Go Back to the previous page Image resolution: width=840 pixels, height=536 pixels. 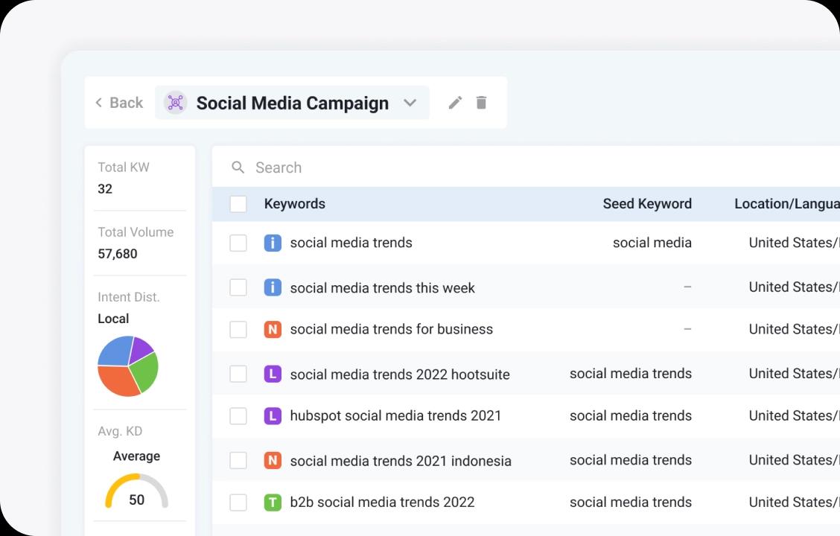pos(119,103)
